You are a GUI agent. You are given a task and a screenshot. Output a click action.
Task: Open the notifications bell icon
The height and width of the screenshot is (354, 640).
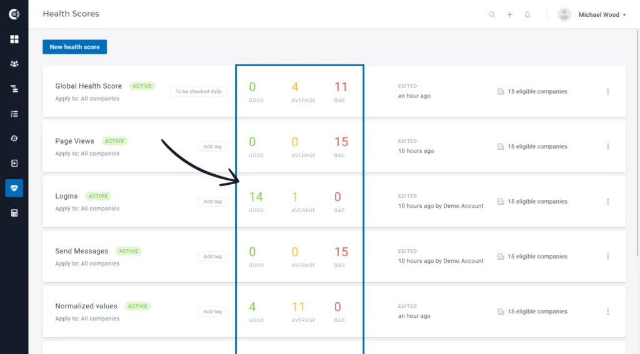coord(527,15)
